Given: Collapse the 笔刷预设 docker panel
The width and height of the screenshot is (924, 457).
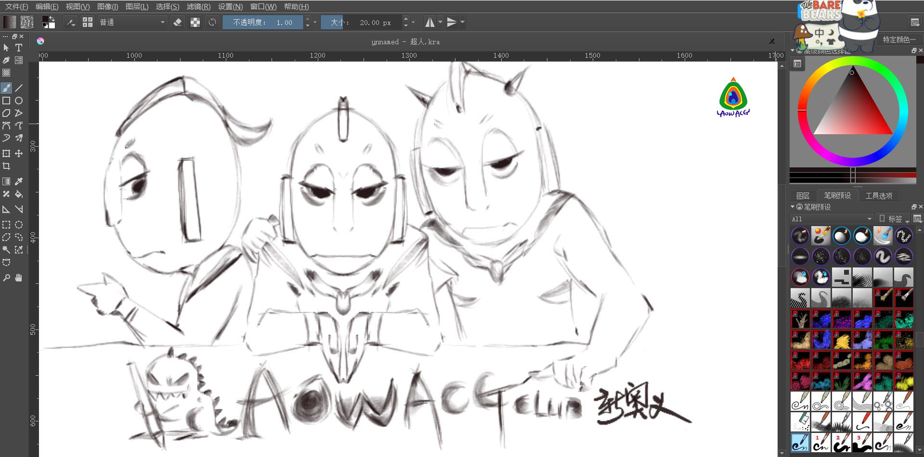Looking at the screenshot, I should pos(793,207).
